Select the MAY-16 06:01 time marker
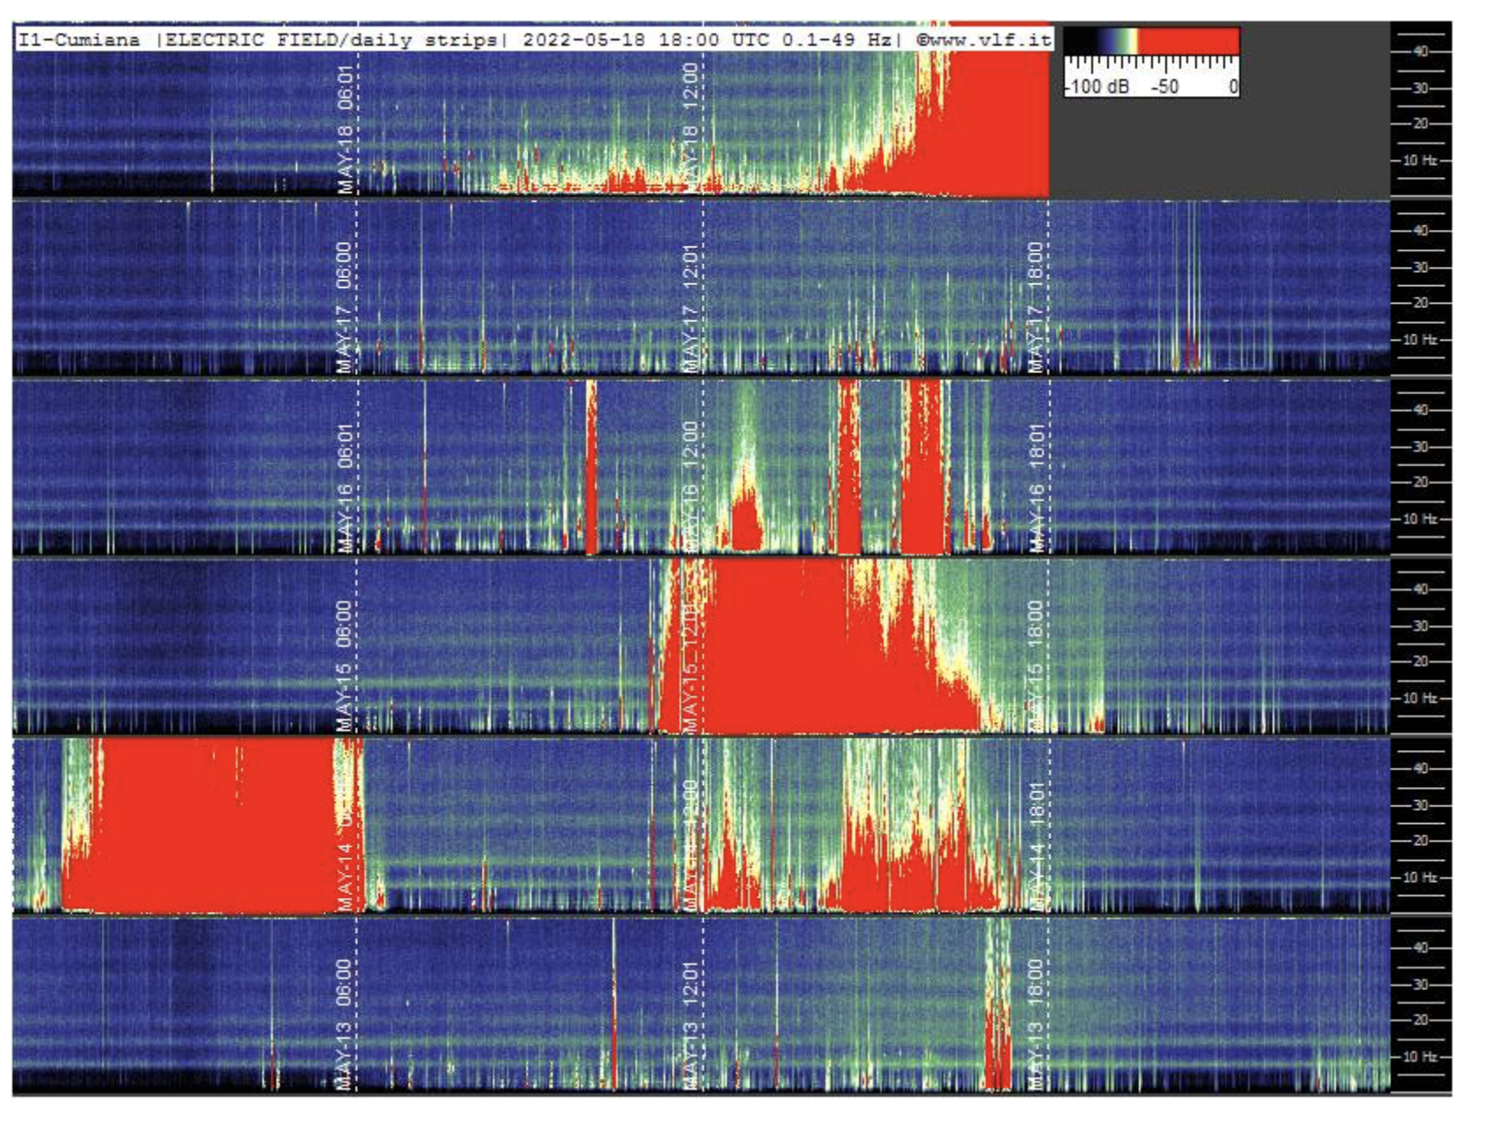The image size is (1512, 1125). [x=345, y=488]
